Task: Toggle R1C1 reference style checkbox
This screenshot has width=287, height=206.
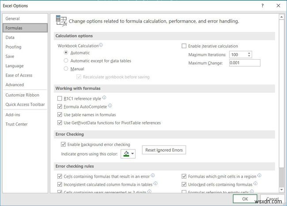Action: point(60,99)
